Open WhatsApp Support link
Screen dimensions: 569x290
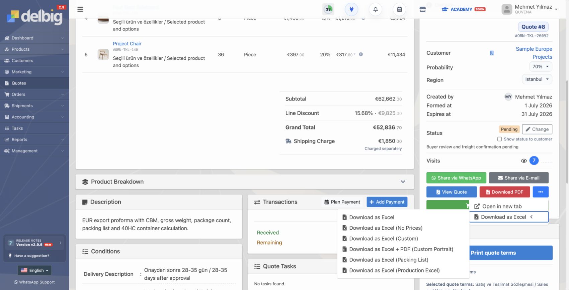point(34,282)
